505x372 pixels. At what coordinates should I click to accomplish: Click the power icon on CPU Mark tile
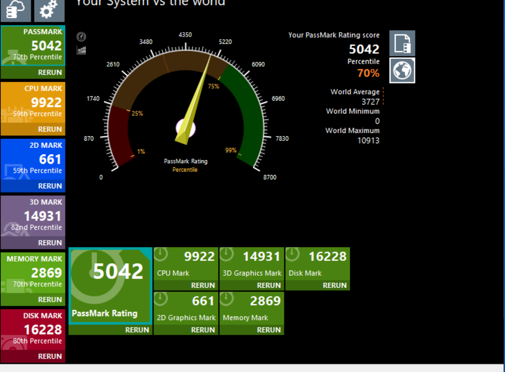click(x=161, y=254)
